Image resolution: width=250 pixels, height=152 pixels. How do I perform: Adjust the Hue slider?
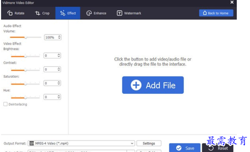pos(25,97)
